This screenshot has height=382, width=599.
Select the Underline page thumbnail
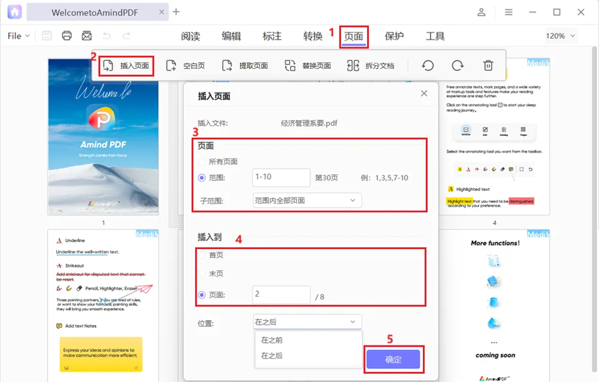(x=103, y=305)
